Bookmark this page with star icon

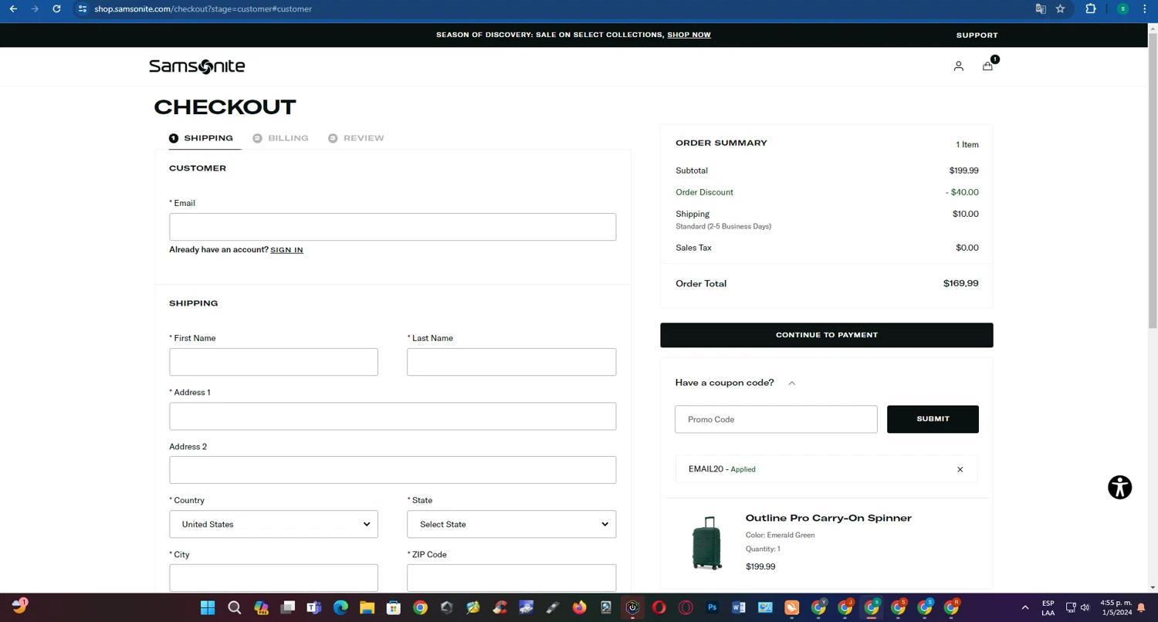click(x=1060, y=8)
